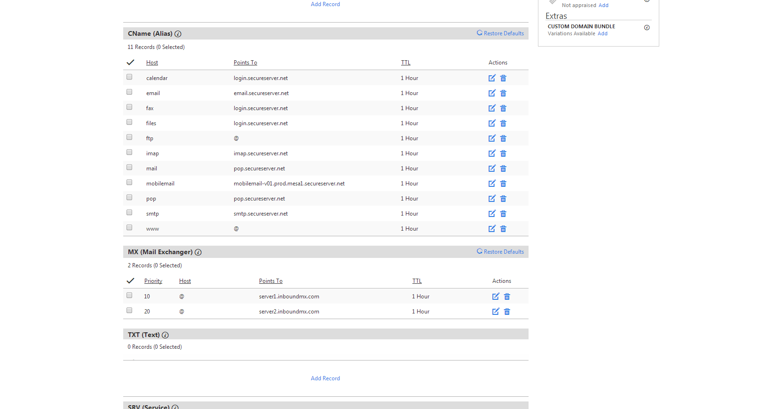Screen dimensions: 782x409
Task: Delete the priority 10 MX record
Action: click(x=507, y=297)
